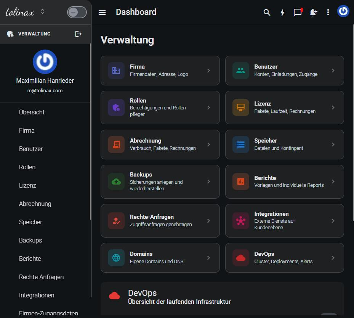Click the notification bell icon
This screenshot has height=318, width=354.
(x=313, y=13)
